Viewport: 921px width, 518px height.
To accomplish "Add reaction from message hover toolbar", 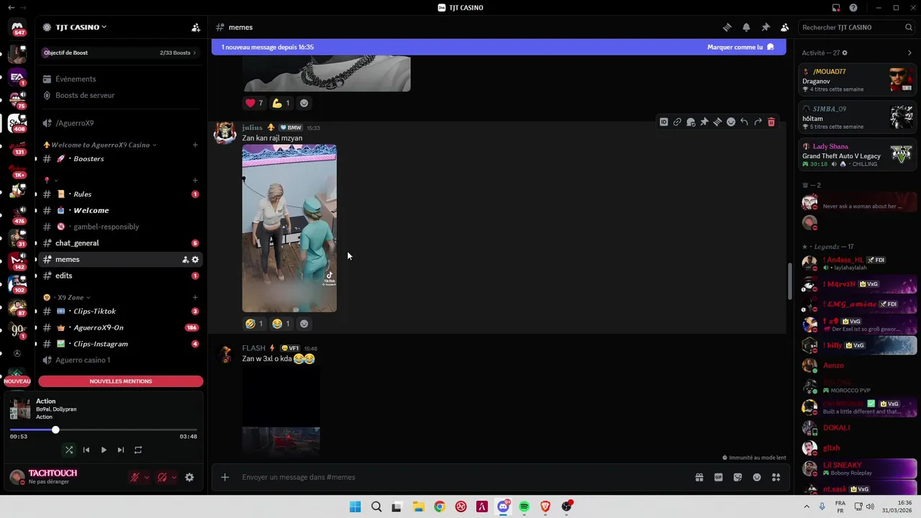I will click(731, 122).
